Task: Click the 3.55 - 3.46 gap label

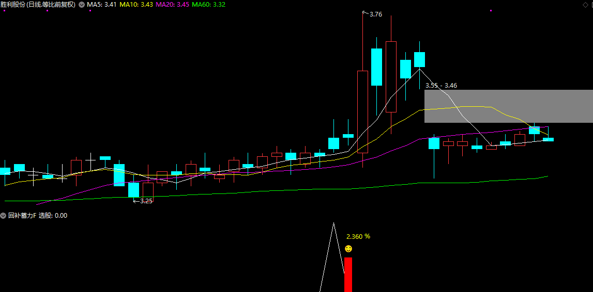Action: coord(441,86)
